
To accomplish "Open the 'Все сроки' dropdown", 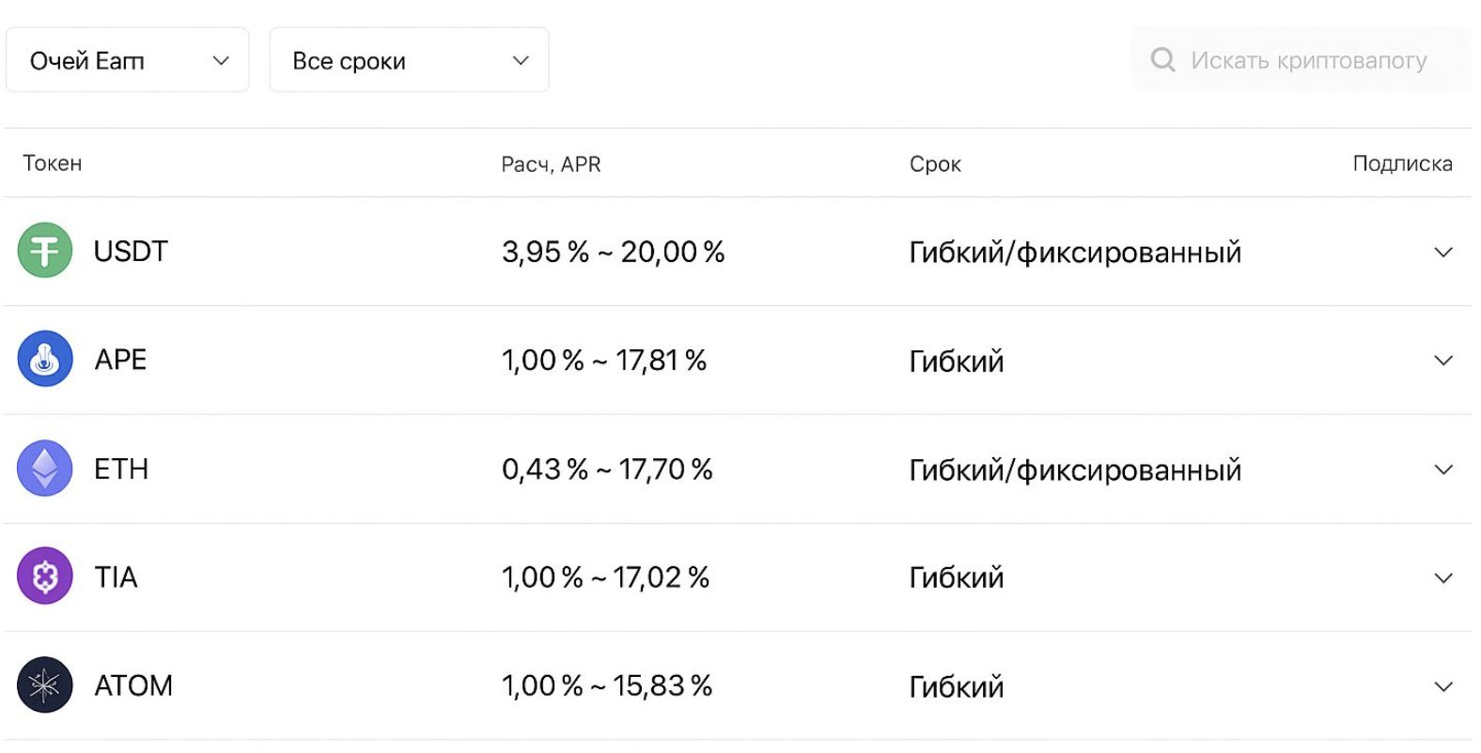I will (x=409, y=60).
